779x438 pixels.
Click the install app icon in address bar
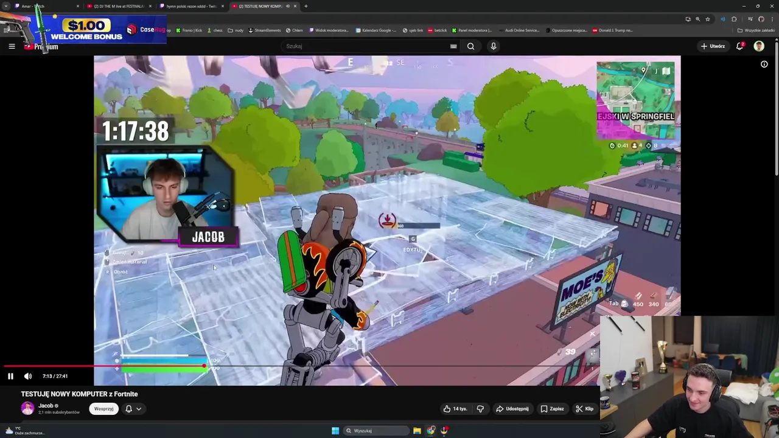point(688,19)
